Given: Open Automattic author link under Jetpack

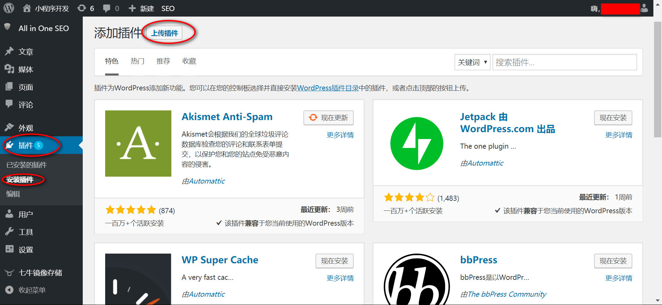Looking at the screenshot, I should 485,163.
